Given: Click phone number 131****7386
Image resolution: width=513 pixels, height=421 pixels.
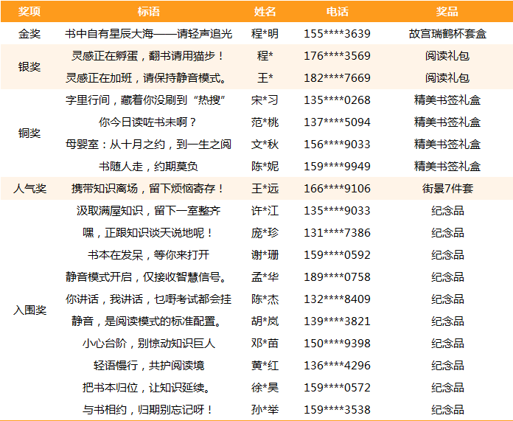Looking at the screenshot, I should [337, 233].
